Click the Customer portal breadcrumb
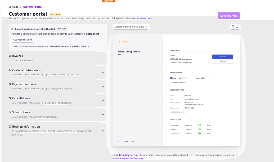 click(x=33, y=7)
